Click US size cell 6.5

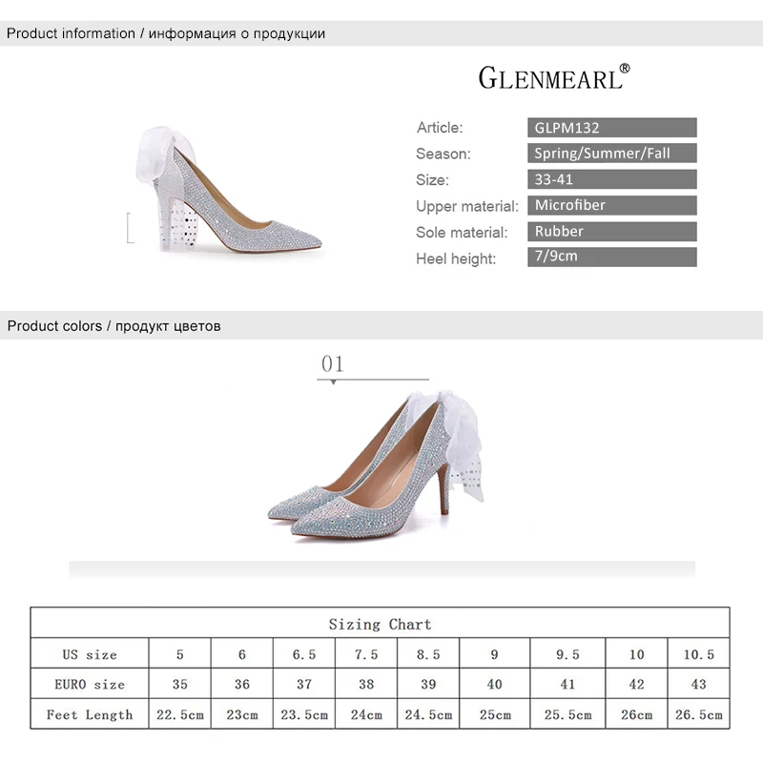point(304,654)
